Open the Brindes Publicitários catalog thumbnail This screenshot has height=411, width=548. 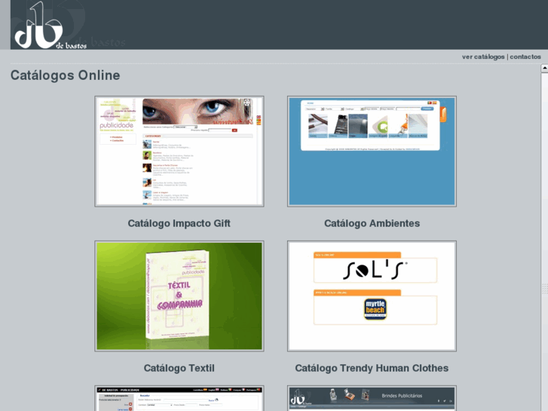pos(372,398)
